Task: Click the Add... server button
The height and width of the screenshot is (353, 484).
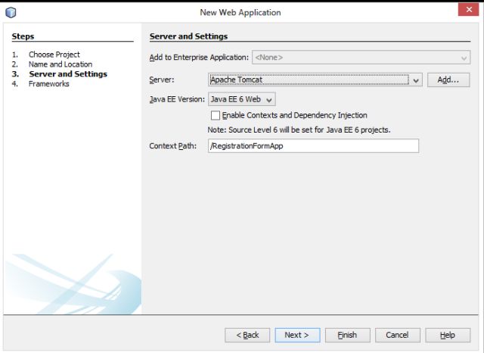Action: (x=448, y=80)
